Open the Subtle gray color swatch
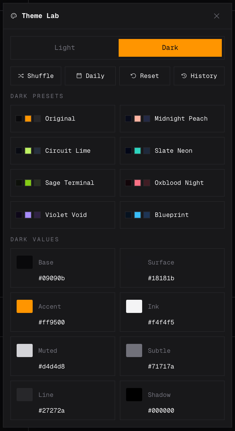The height and width of the screenshot is (431, 235). tap(134, 350)
